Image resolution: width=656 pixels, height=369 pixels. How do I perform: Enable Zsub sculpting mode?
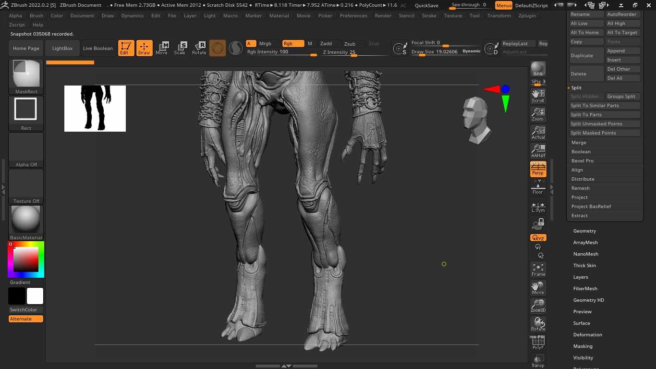pos(350,44)
